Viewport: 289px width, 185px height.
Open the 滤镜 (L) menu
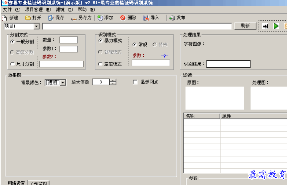click(64, 10)
